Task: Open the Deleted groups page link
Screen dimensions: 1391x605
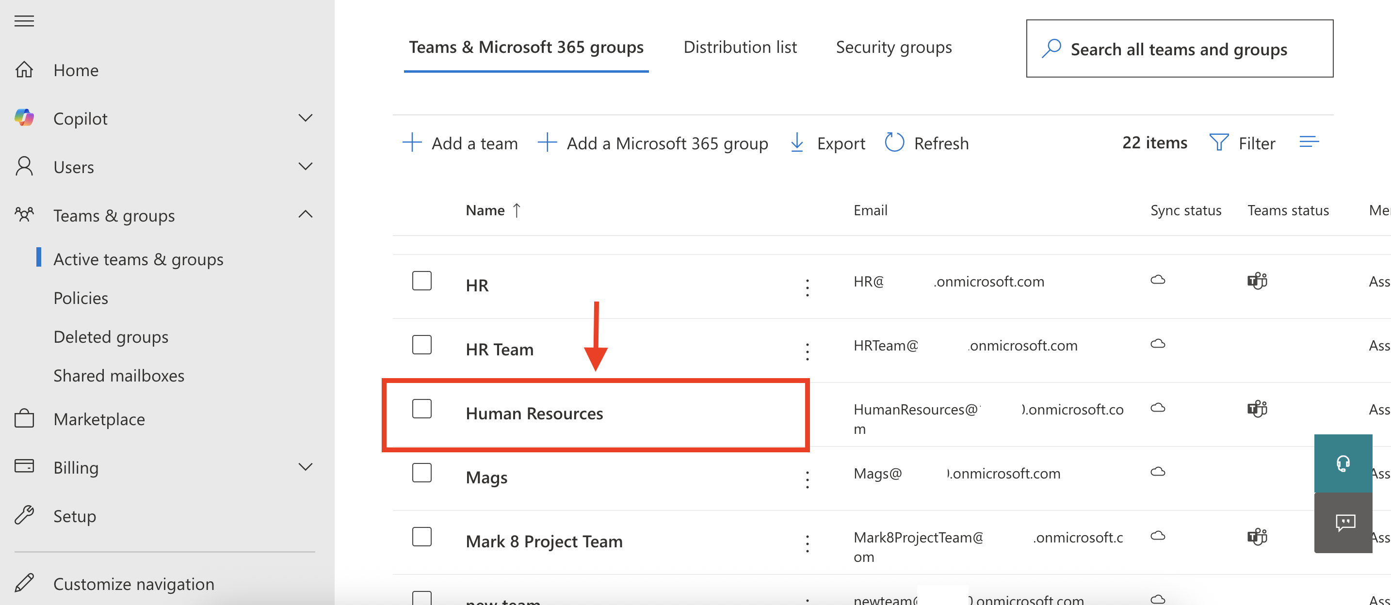Action: tap(111, 337)
